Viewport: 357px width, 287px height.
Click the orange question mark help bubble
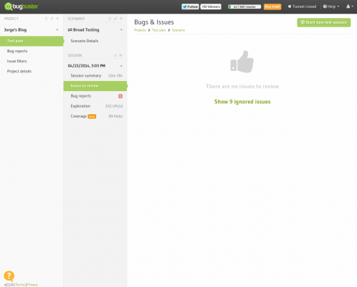9,276
